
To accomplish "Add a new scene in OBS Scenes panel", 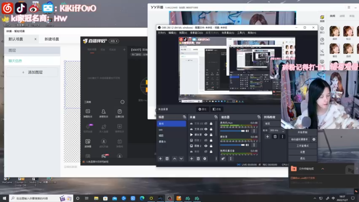I will (x=160, y=158).
